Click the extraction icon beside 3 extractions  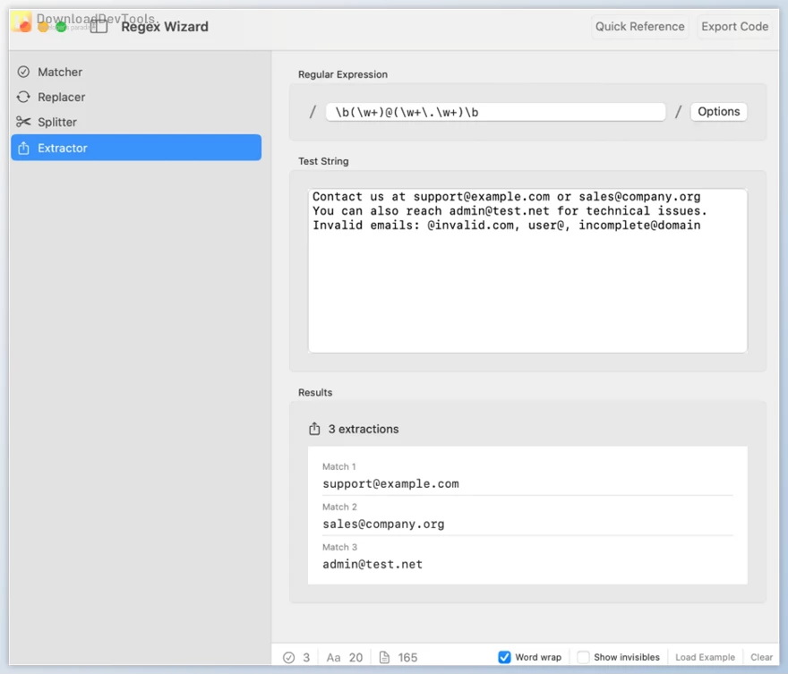314,428
